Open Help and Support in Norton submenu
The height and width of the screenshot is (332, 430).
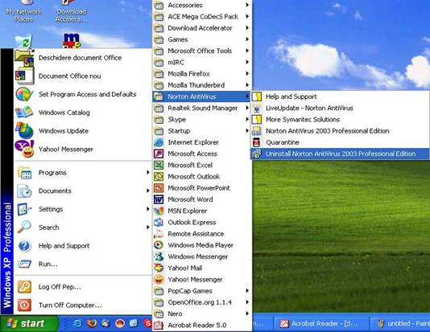pos(340,96)
